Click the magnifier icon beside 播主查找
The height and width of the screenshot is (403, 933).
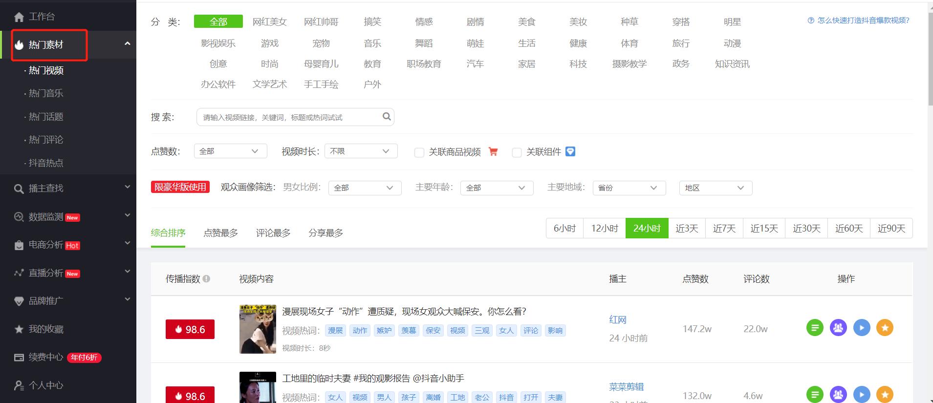pos(19,189)
